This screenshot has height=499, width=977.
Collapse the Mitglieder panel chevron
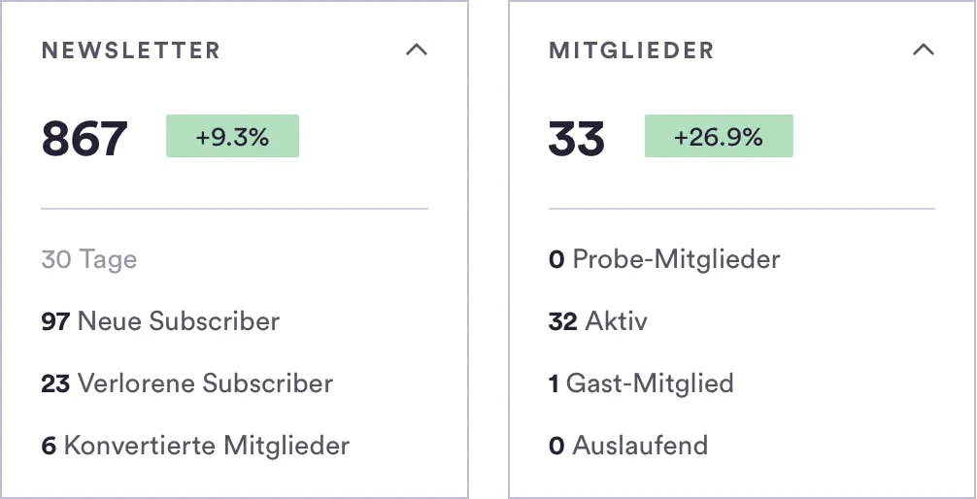(x=924, y=50)
